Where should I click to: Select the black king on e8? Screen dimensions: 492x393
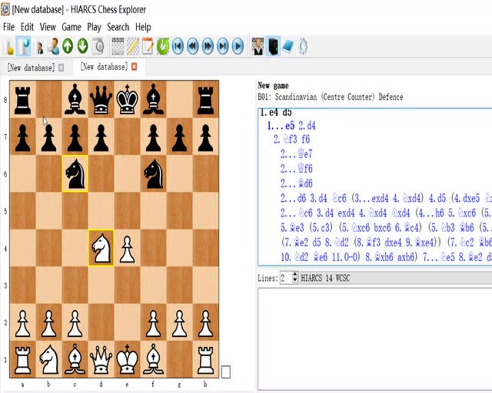pyautogui.click(x=127, y=99)
